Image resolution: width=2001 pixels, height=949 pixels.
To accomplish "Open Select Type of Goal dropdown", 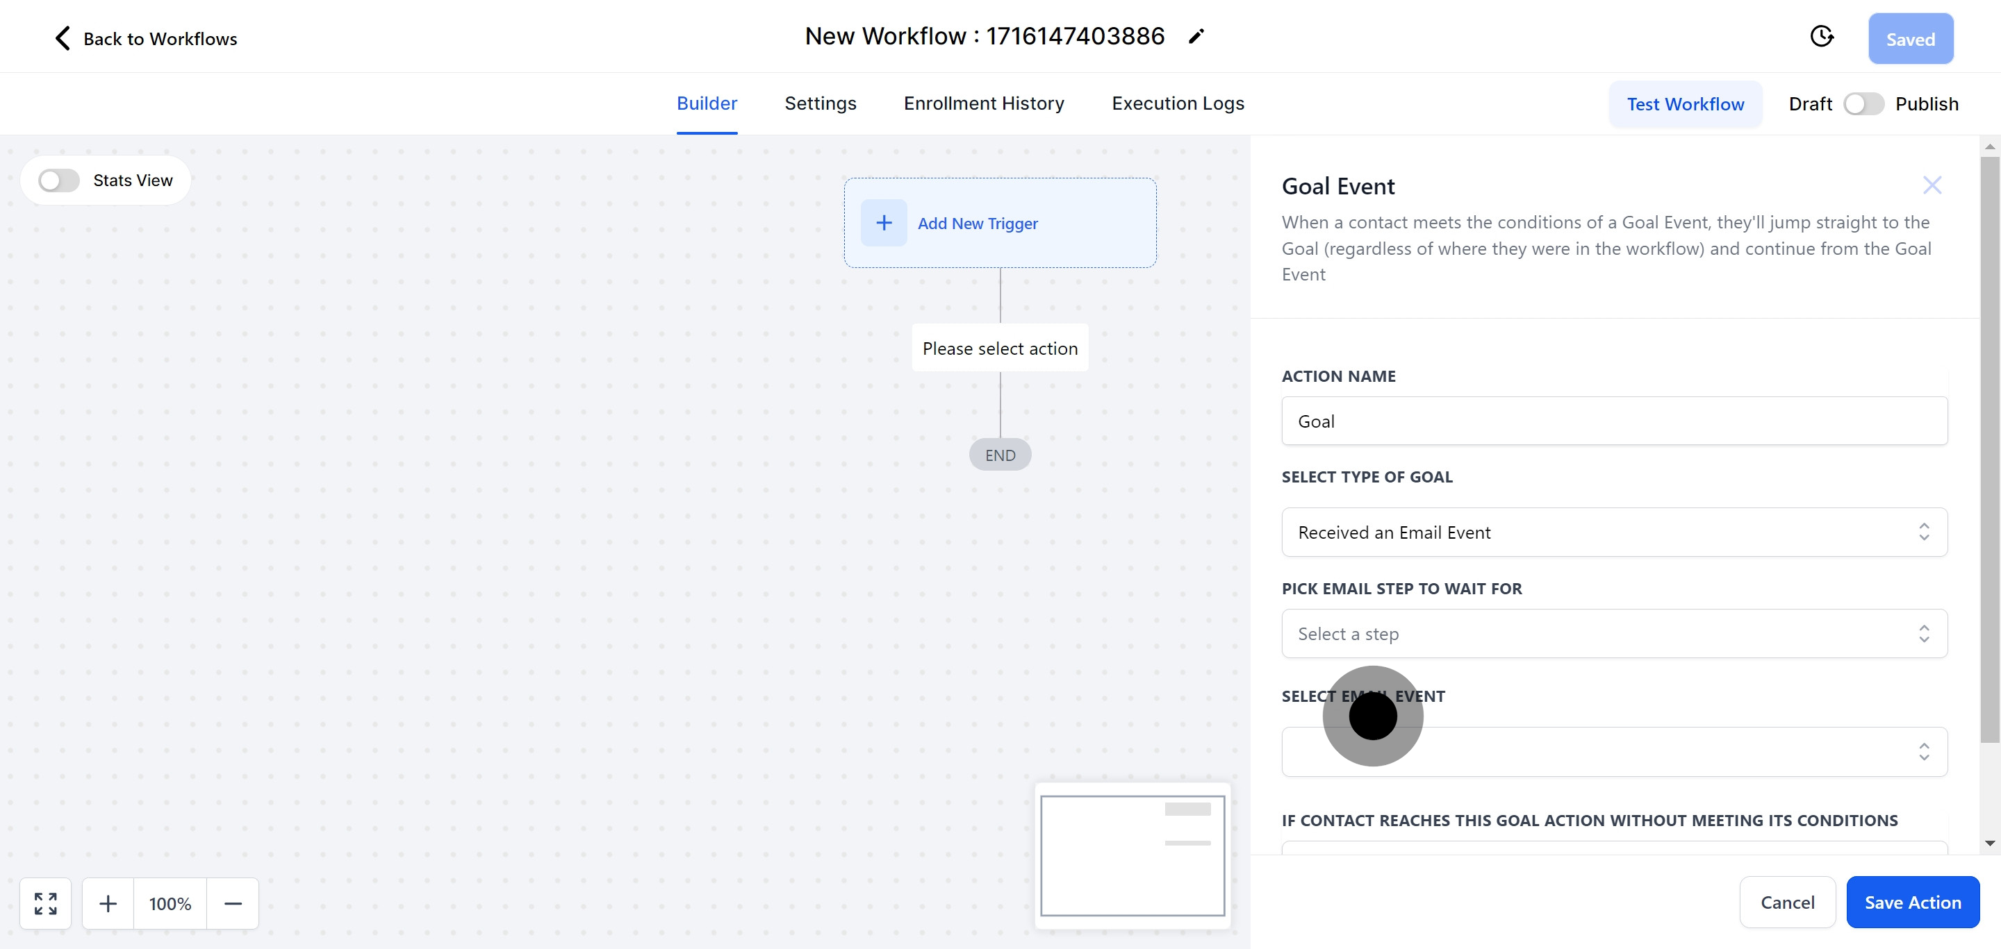I will click(x=1613, y=532).
